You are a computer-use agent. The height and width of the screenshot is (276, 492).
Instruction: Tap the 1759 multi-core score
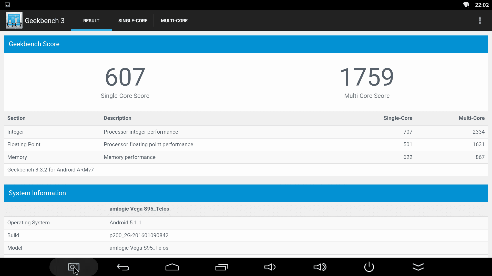pyautogui.click(x=367, y=77)
